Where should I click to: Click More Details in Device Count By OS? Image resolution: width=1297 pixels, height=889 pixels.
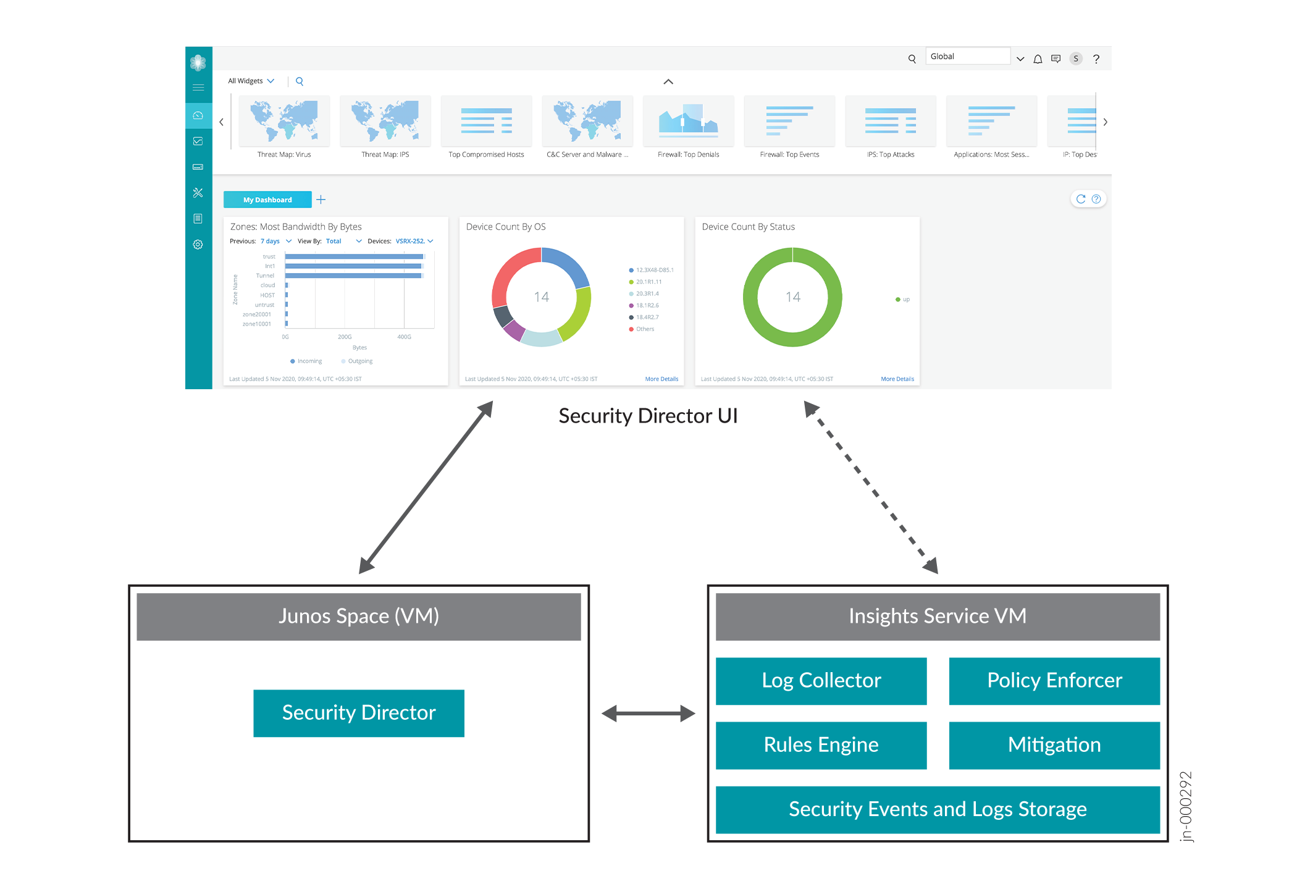point(661,379)
